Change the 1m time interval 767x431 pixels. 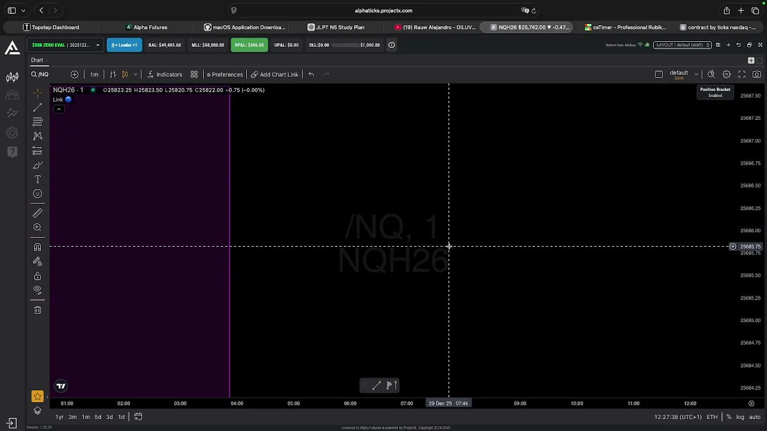tap(94, 74)
